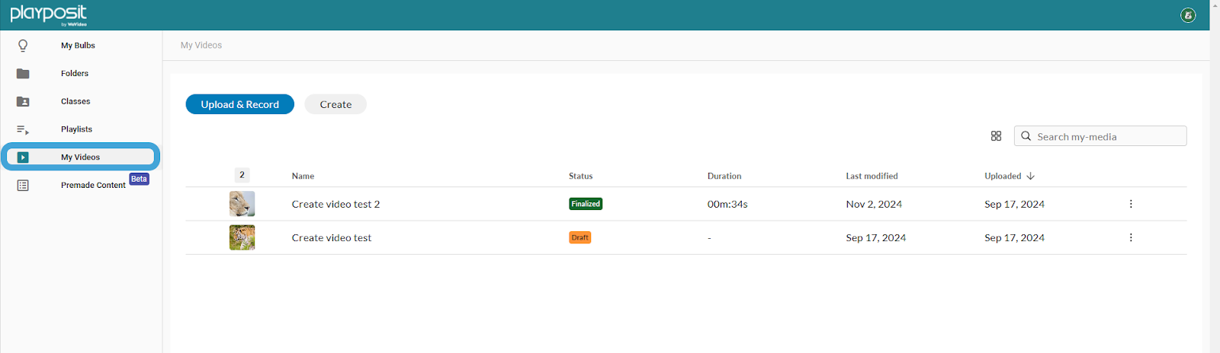The image size is (1220, 353).
Task: Open user profile avatar in header
Action: click(x=1188, y=15)
